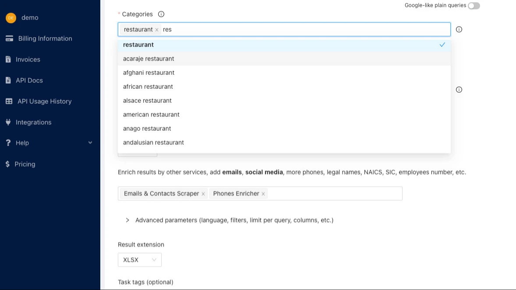Click the API Usage History table icon
Screen dimensions: 516x290
click(9, 101)
